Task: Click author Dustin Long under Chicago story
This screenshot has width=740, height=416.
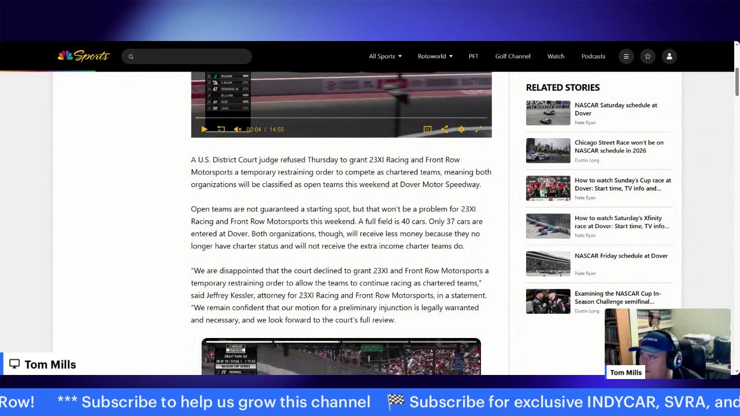Action: tap(587, 160)
